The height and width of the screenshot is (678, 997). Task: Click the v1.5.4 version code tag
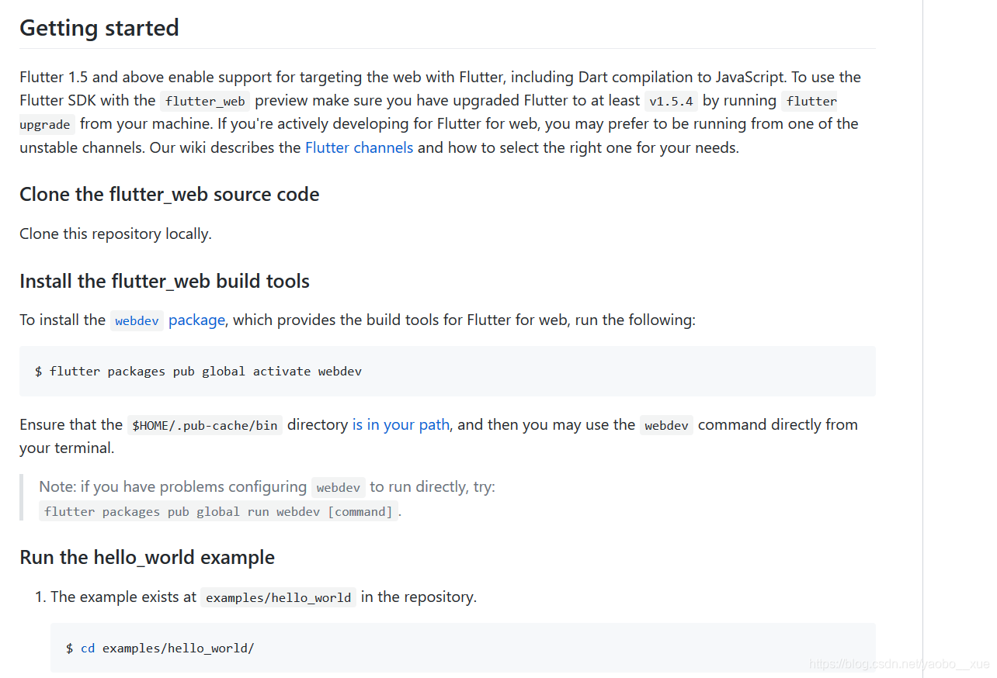[672, 101]
